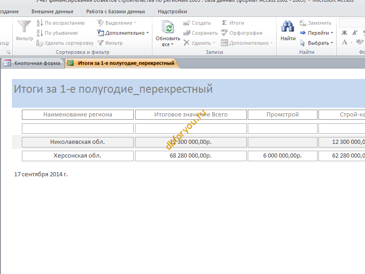
Task: Click the Итоговое значение Всего header
Action: click(191, 115)
